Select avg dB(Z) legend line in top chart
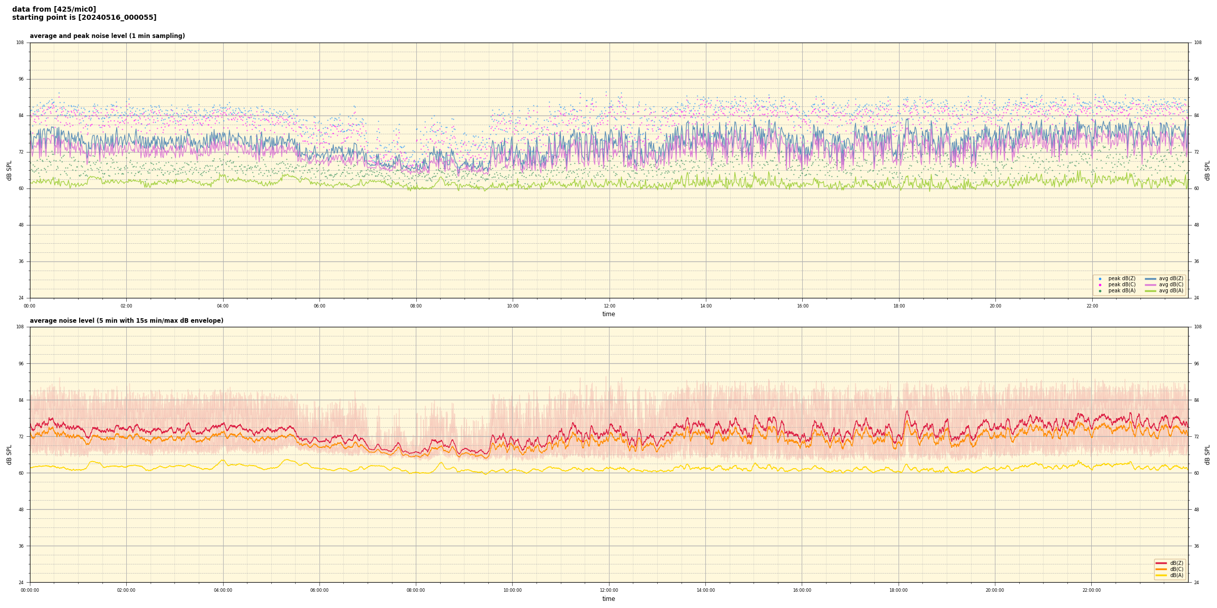Image resolution: width=1217 pixels, height=608 pixels. point(1151,279)
